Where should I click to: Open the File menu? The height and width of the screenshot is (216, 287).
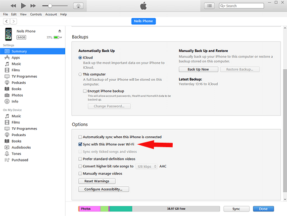tap(5, 14)
